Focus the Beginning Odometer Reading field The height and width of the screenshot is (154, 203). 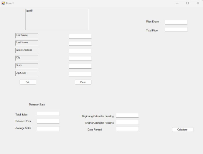pos(127,116)
